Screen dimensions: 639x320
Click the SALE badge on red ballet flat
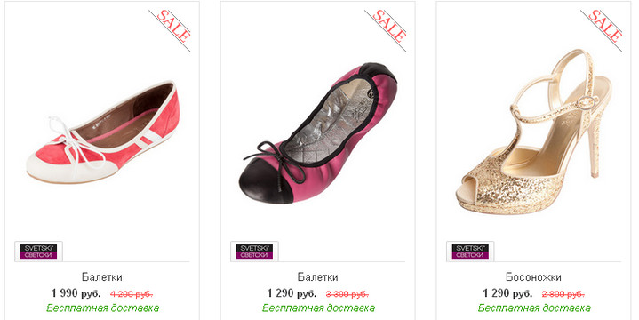coord(170,30)
